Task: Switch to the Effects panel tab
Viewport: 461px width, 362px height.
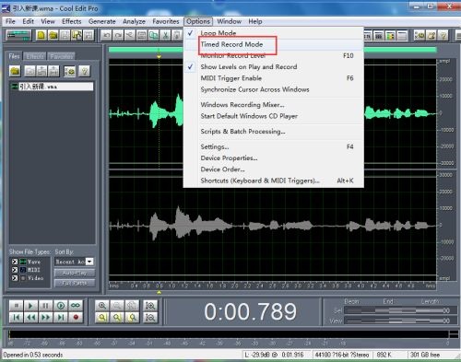Action: click(35, 56)
